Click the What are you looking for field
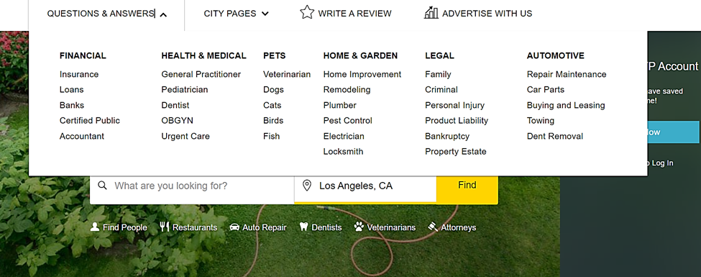Image resolution: width=701 pixels, height=277 pixels. 192,186
